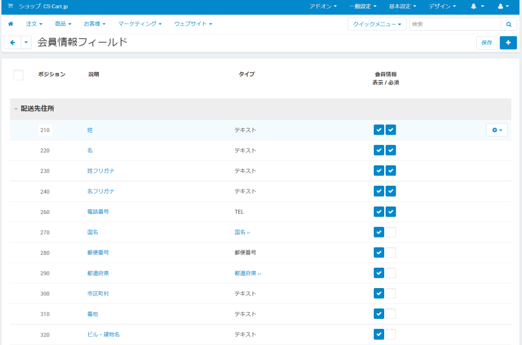The width and height of the screenshot is (522, 345).
Task: Collapse the 配送先住所 section
Action: click(16, 109)
